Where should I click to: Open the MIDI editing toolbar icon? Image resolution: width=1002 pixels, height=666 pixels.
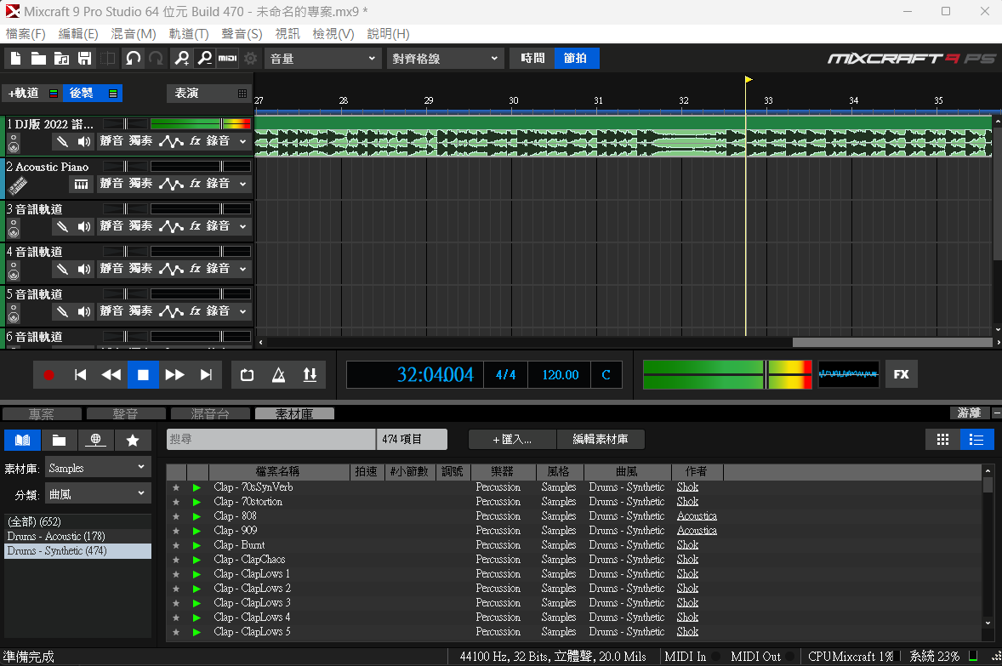coord(227,59)
